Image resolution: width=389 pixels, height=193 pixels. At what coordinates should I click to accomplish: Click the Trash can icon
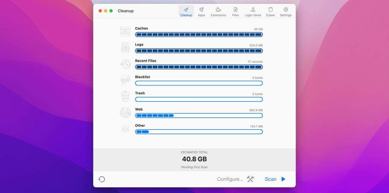pyautogui.click(x=125, y=96)
